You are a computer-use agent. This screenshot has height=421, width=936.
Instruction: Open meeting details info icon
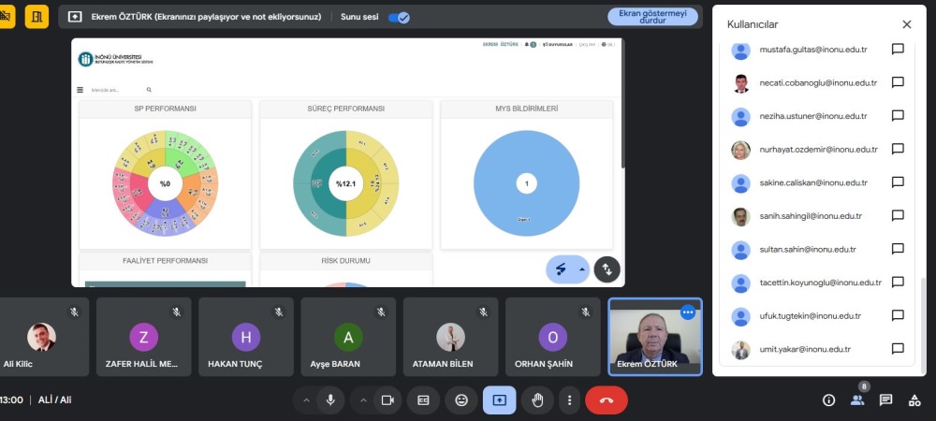pos(828,400)
